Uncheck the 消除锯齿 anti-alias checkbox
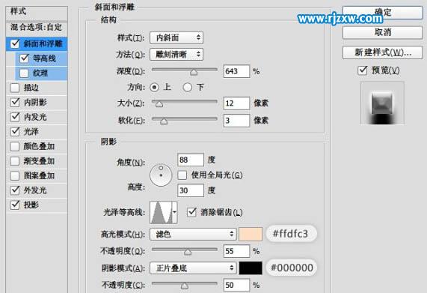Viewport: 427px width, 293px height. (x=191, y=212)
